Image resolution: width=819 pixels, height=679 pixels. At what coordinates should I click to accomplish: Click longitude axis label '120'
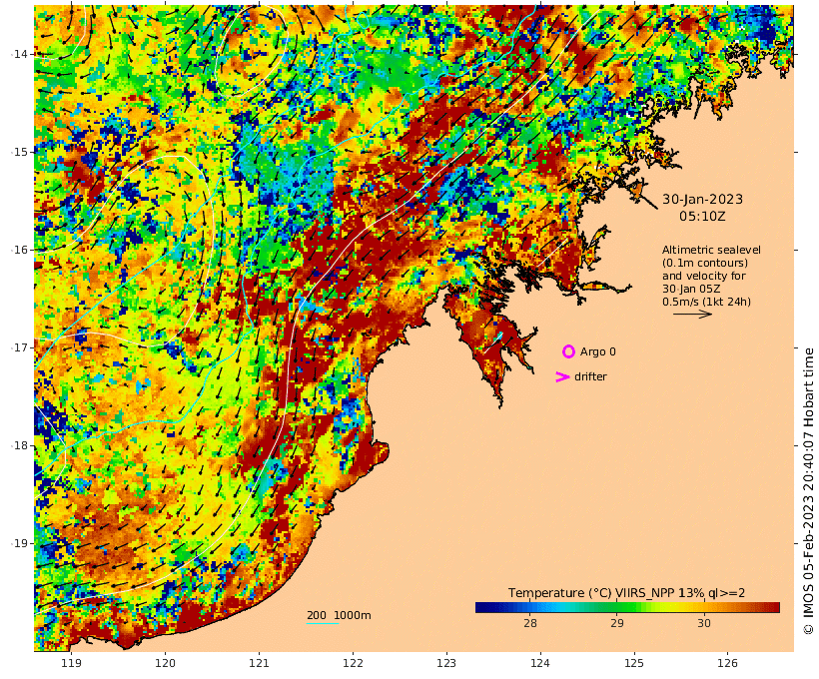pos(165,663)
